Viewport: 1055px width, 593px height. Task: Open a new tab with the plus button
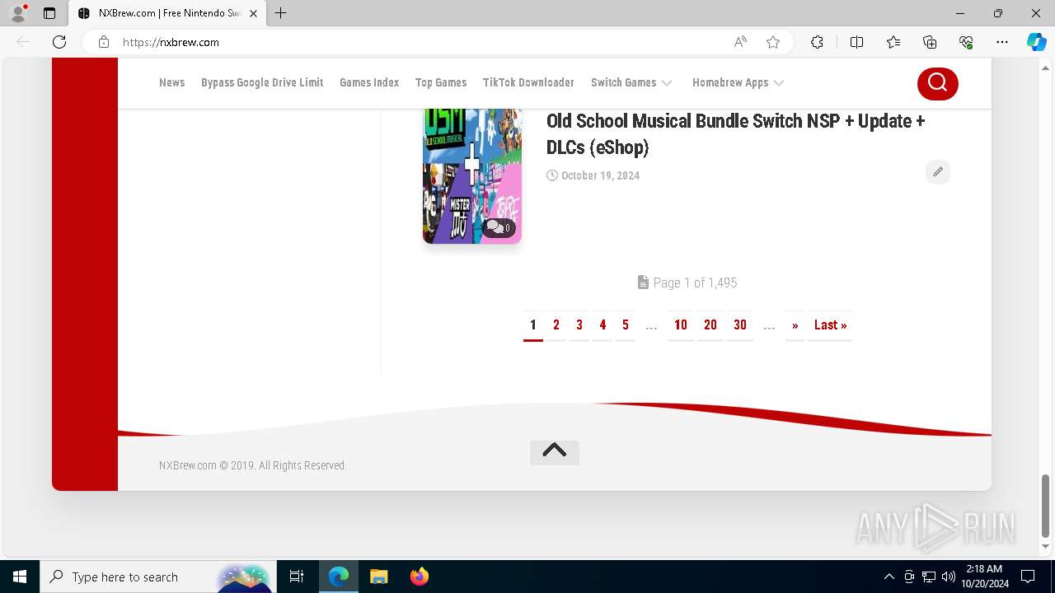pyautogui.click(x=281, y=13)
